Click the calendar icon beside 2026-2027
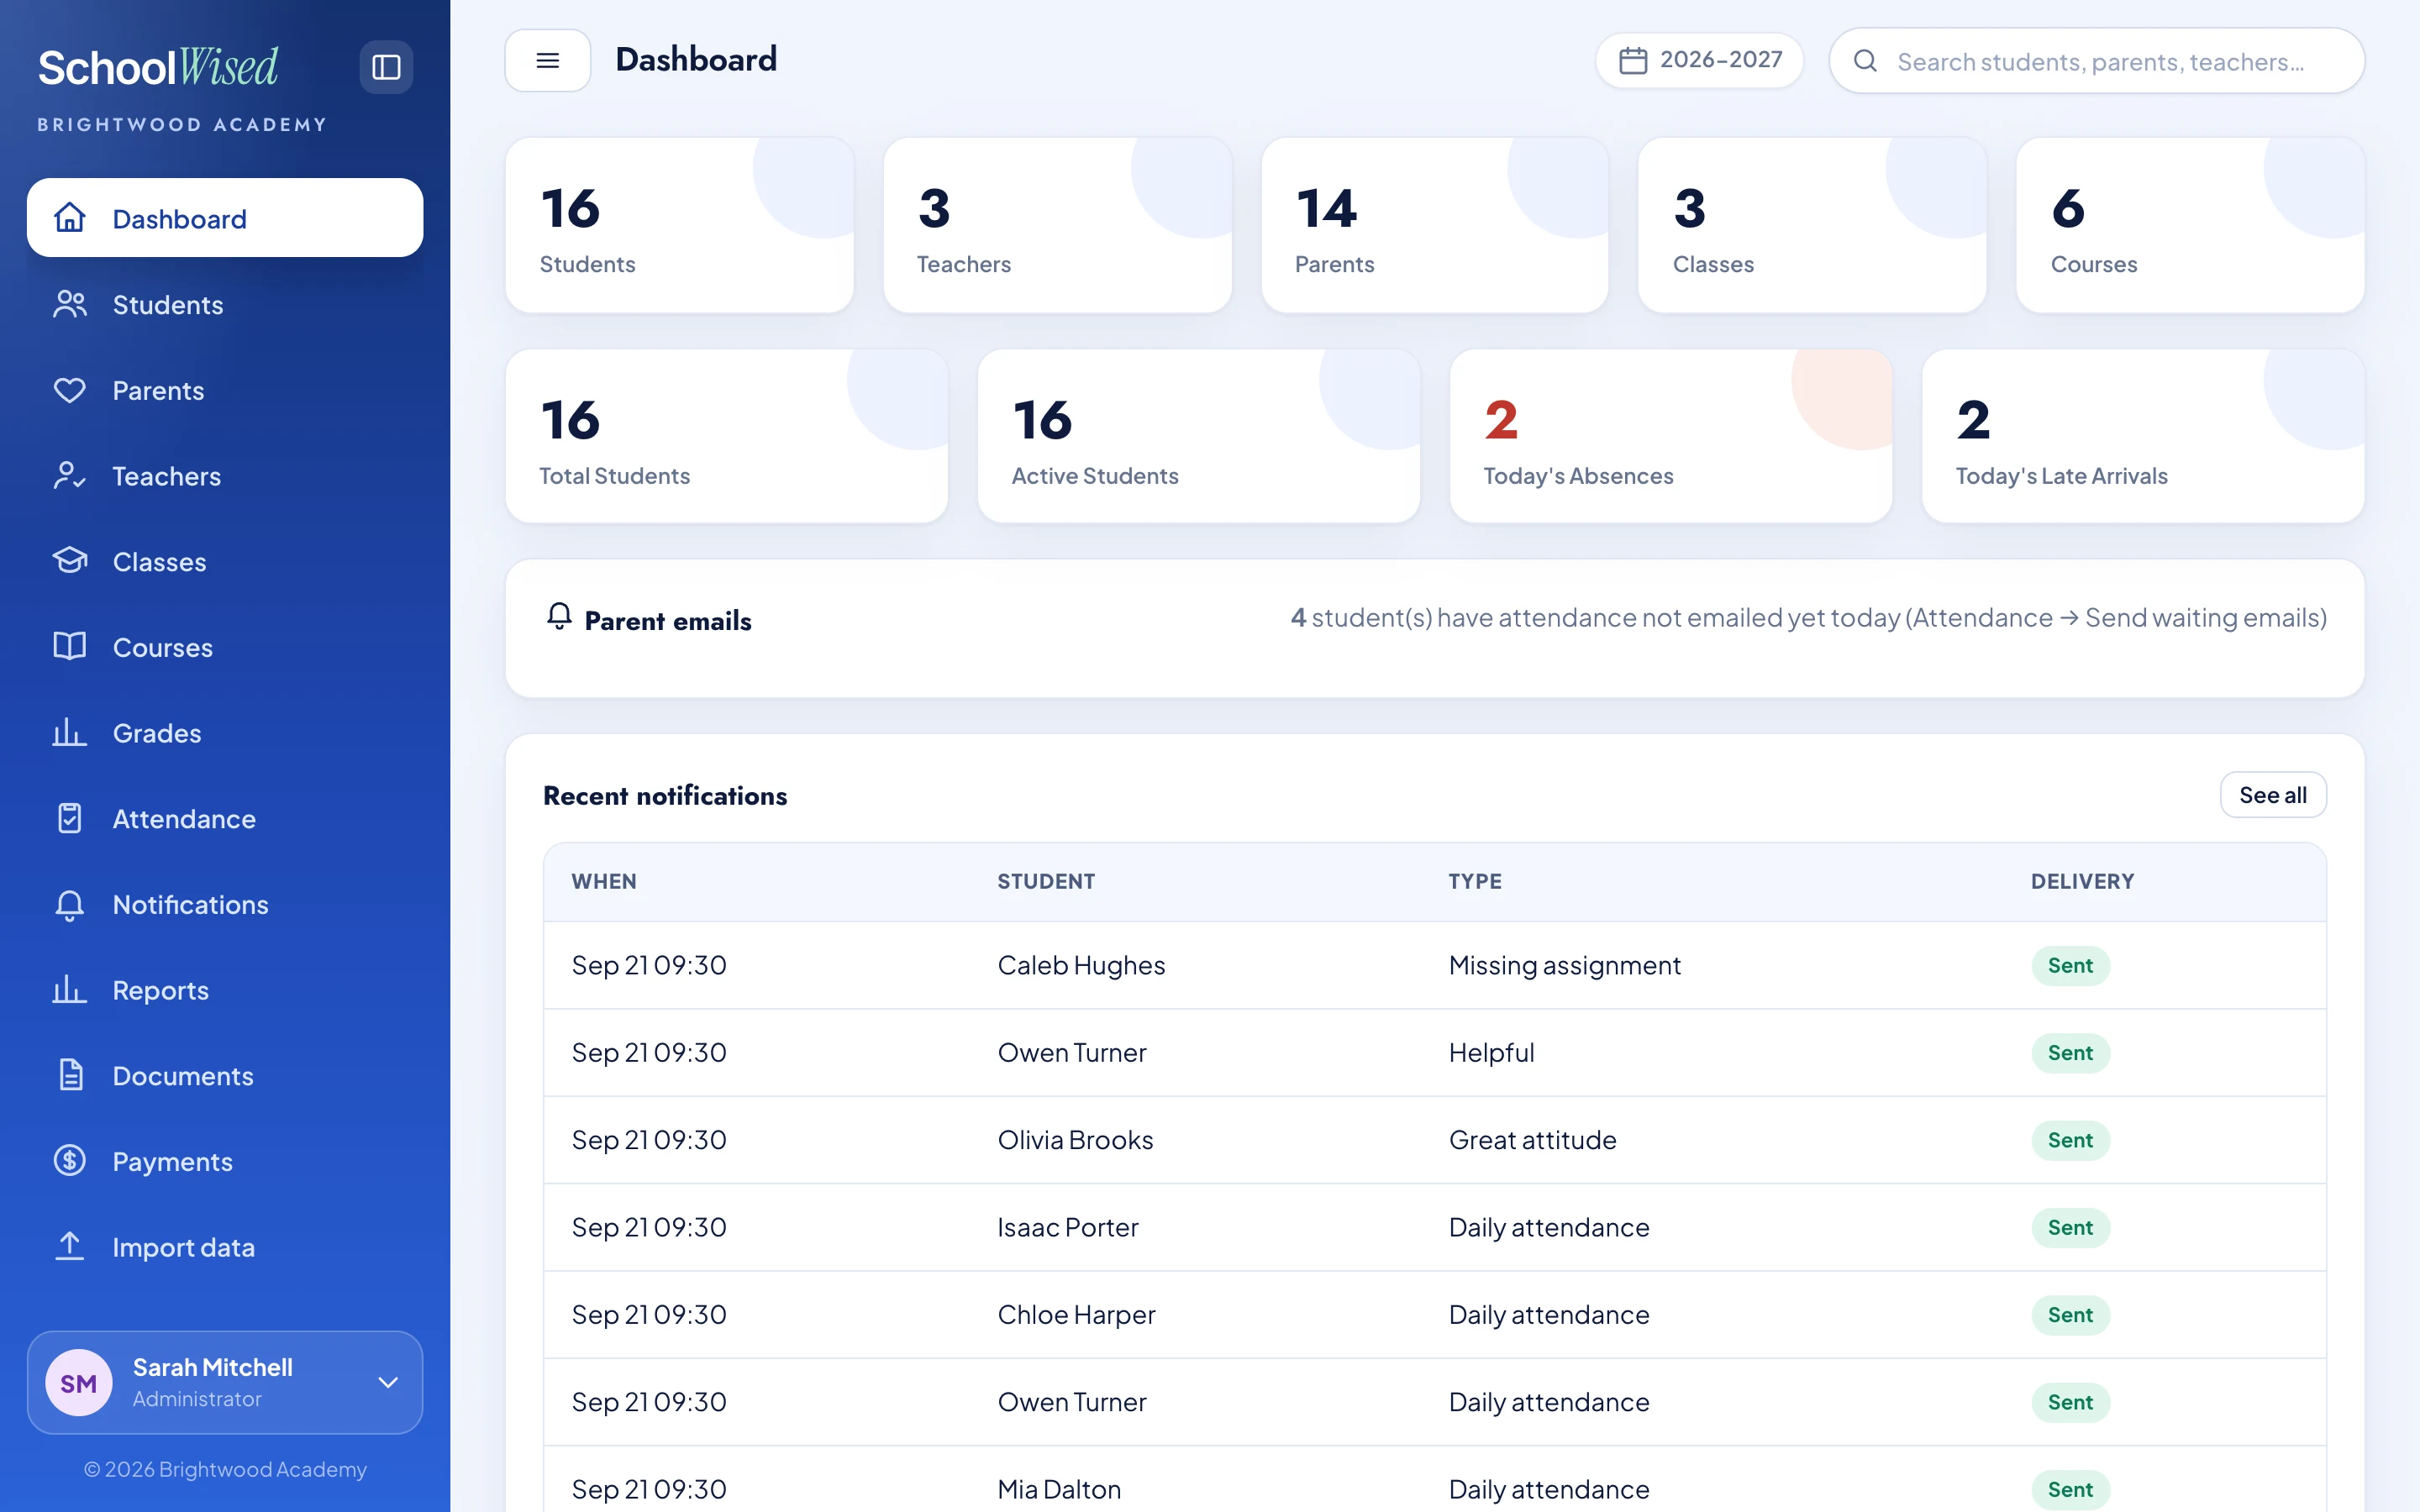This screenshot has height=1512, width=2420. (x=1633, y=61)
